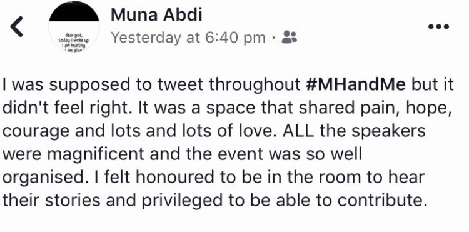Click the word 'honoured' in the post

coord(175,178)
